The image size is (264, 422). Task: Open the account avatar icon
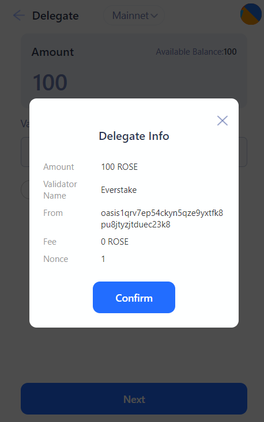[251, 14]
